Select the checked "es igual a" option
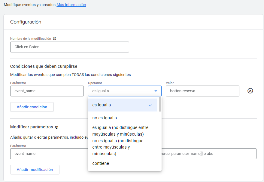The height and width of the screenshot is (182, 264). 123,105
